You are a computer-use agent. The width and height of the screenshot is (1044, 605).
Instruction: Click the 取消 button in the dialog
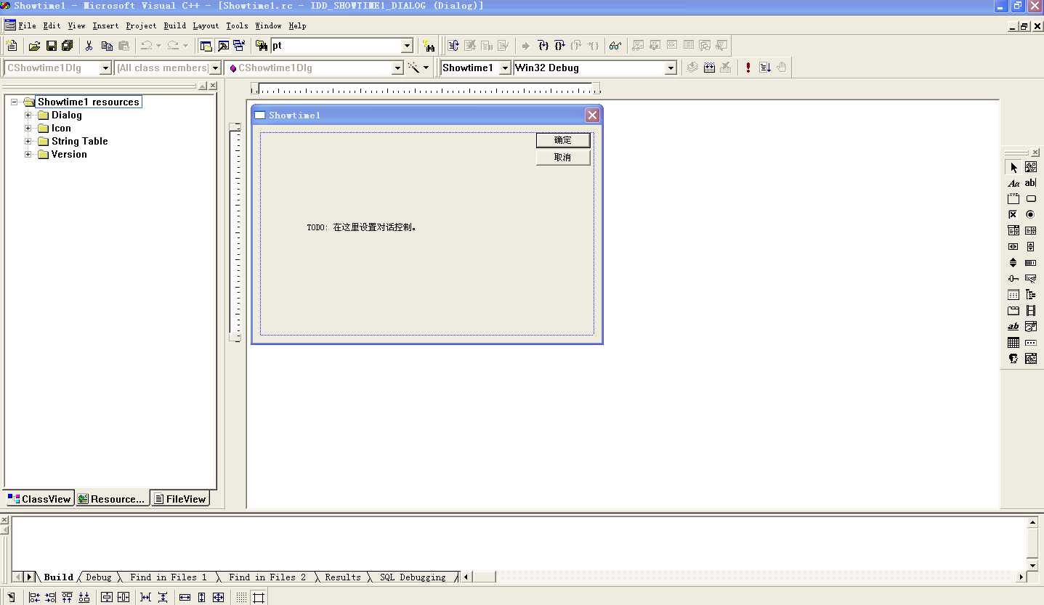[563, 158]
